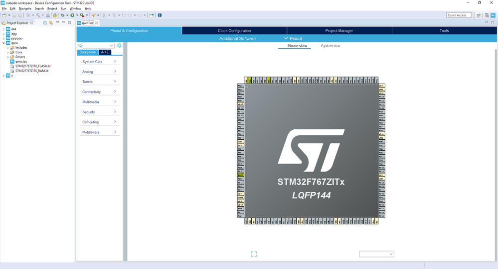Open the Pinout dropdown menu

pos(293,39)
